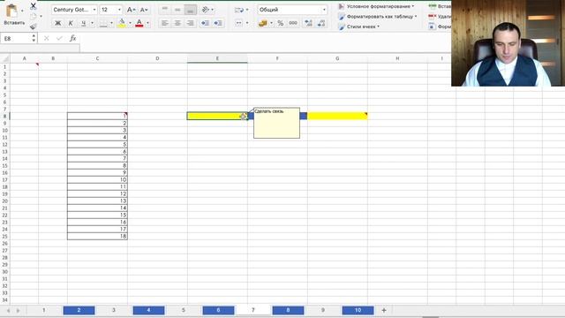This screenshot has height=318, width=565.
Task: Open the number format dropdown Общий
Action: click(324, 10)
